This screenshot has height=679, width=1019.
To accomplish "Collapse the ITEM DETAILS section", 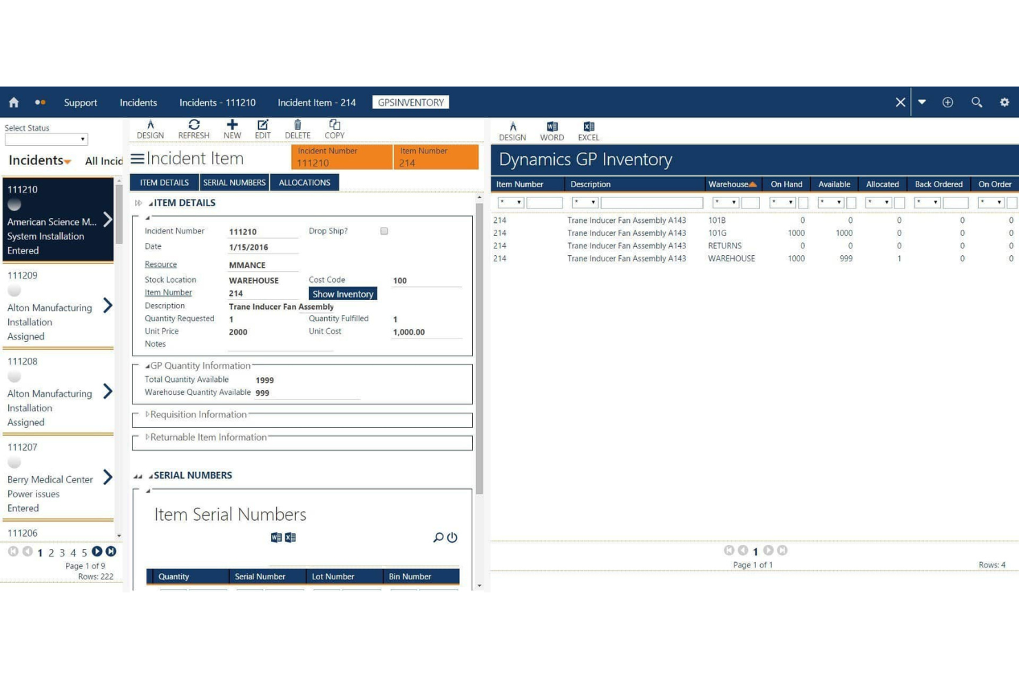I will tap(151, 203).
